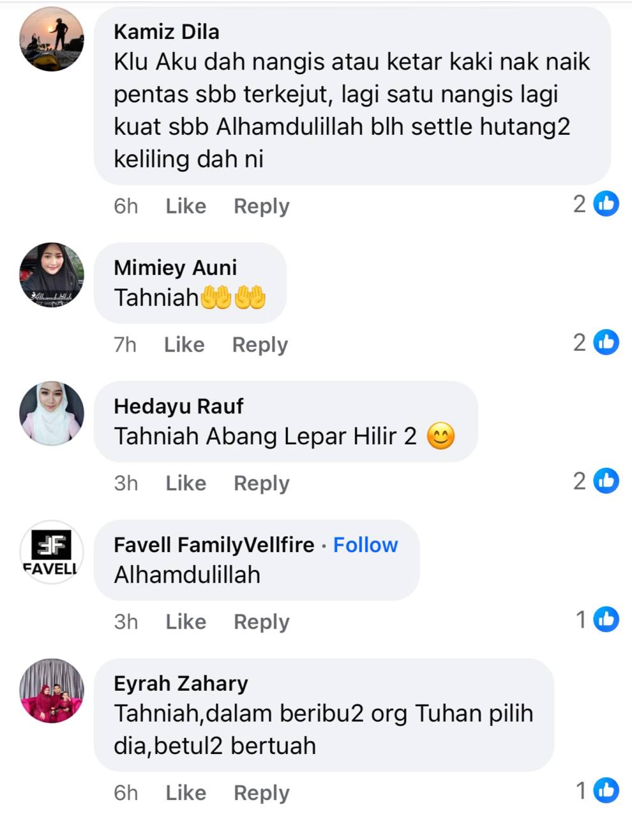Reply to Favell FamilyVellfire's Alhamdulillah comment
The width and height of the screenshot is (632, 818).
(262, 622)
